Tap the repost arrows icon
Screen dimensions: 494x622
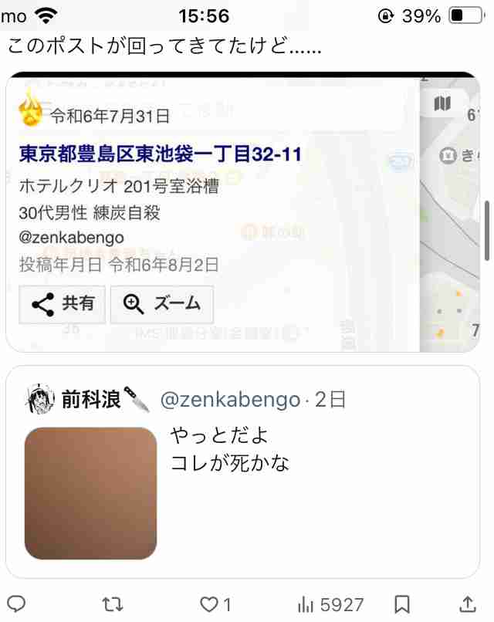(x=112, y=604)
